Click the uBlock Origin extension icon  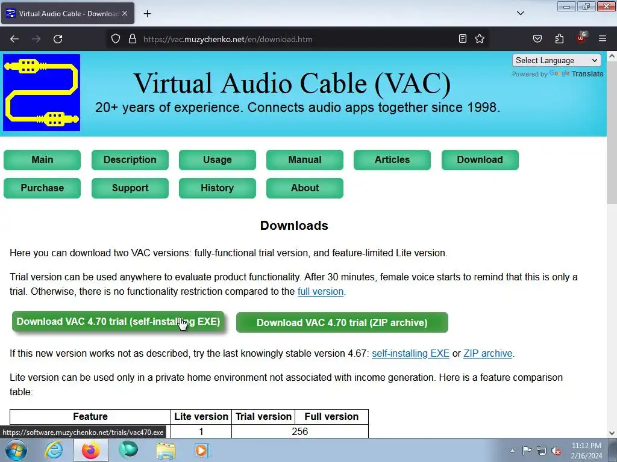(581, 38)
